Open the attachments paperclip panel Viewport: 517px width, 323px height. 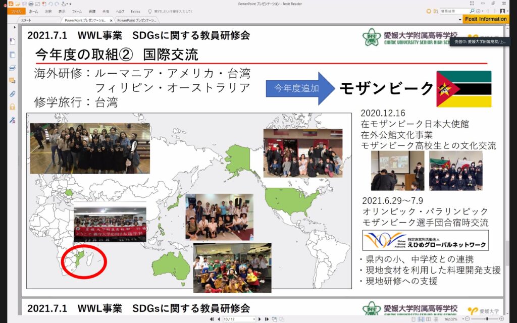pos(12,93)
